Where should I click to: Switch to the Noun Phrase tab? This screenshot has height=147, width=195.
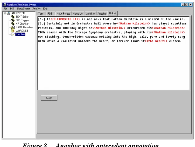click(63, 14)
